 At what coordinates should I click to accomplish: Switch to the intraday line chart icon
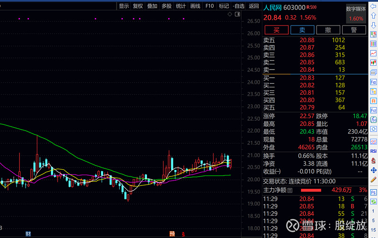373,53
